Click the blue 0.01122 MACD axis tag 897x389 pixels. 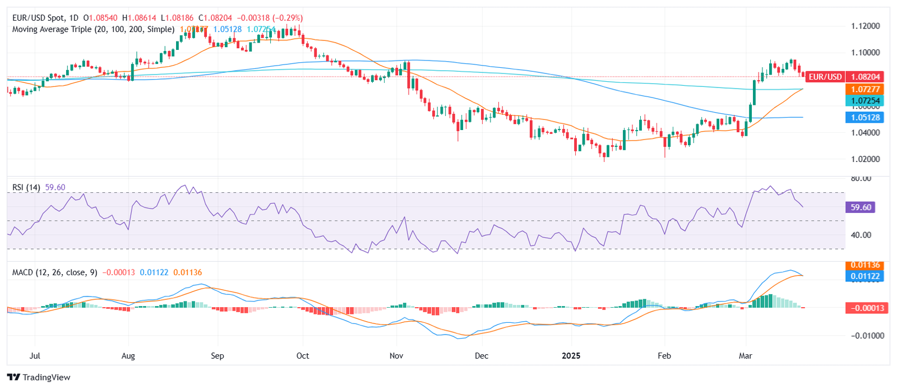point(866,276)
